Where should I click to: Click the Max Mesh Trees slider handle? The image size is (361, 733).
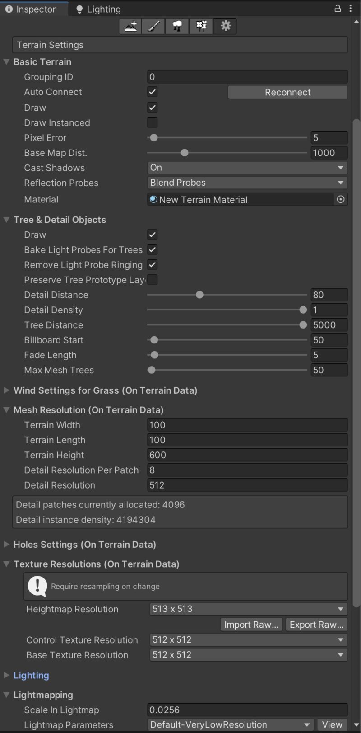(x=152, y=370)
